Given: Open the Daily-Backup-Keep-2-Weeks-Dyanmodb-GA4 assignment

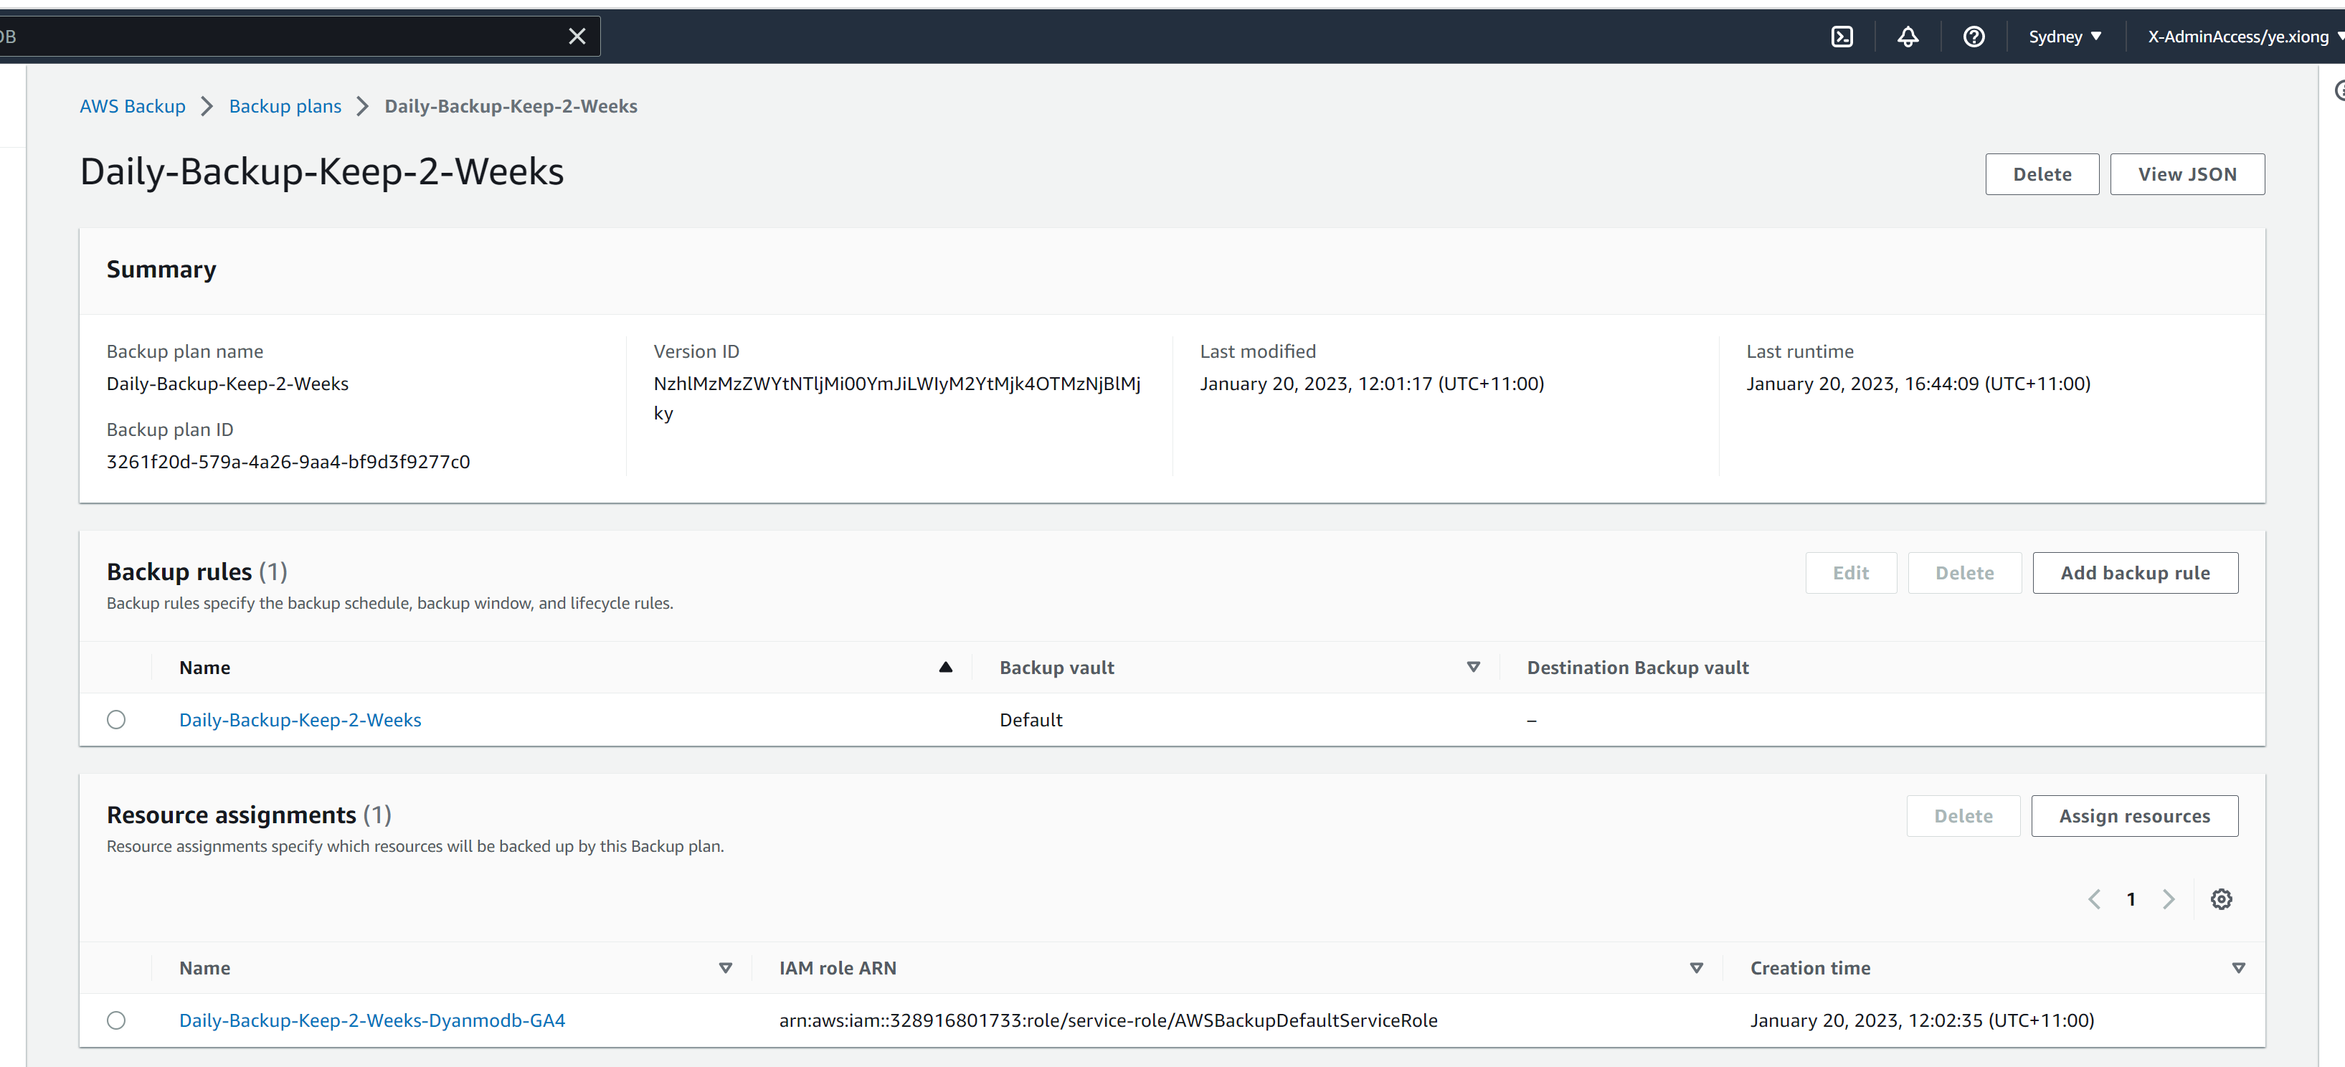Looking at the screenshot, I should (x=371, y=1020).
